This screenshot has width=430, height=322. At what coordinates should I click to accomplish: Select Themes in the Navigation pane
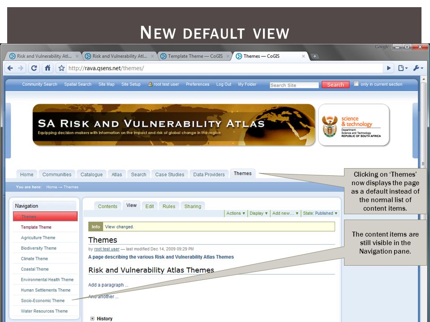pos(45,216)
